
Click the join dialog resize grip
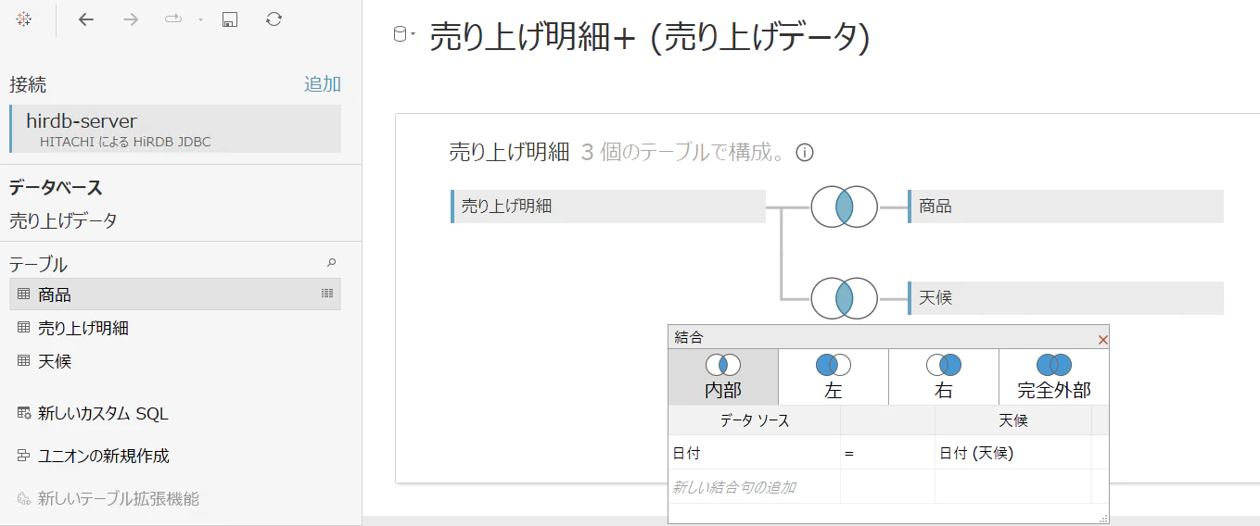click(1103, 518)
